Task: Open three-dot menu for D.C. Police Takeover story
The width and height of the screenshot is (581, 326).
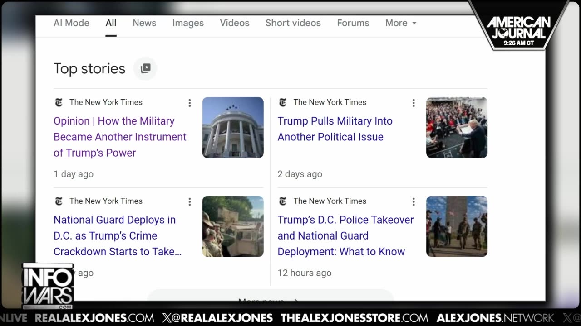Action: point(414,201)
